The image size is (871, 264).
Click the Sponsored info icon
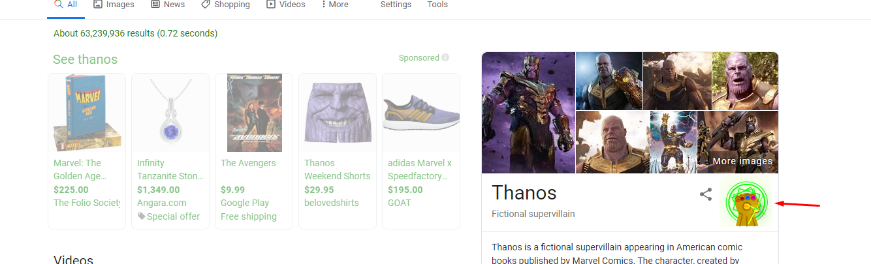445,57
